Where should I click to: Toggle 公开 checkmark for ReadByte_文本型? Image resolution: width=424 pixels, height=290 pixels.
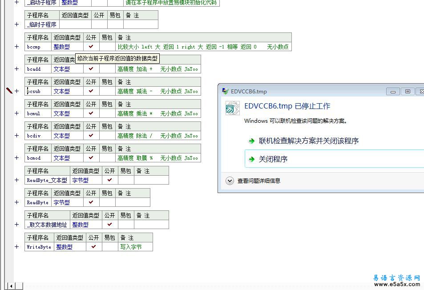[110, 180]
